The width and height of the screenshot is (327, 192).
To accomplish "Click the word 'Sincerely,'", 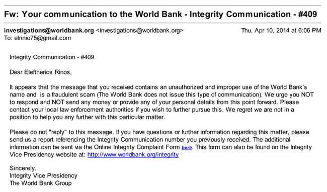I will 23,168.
